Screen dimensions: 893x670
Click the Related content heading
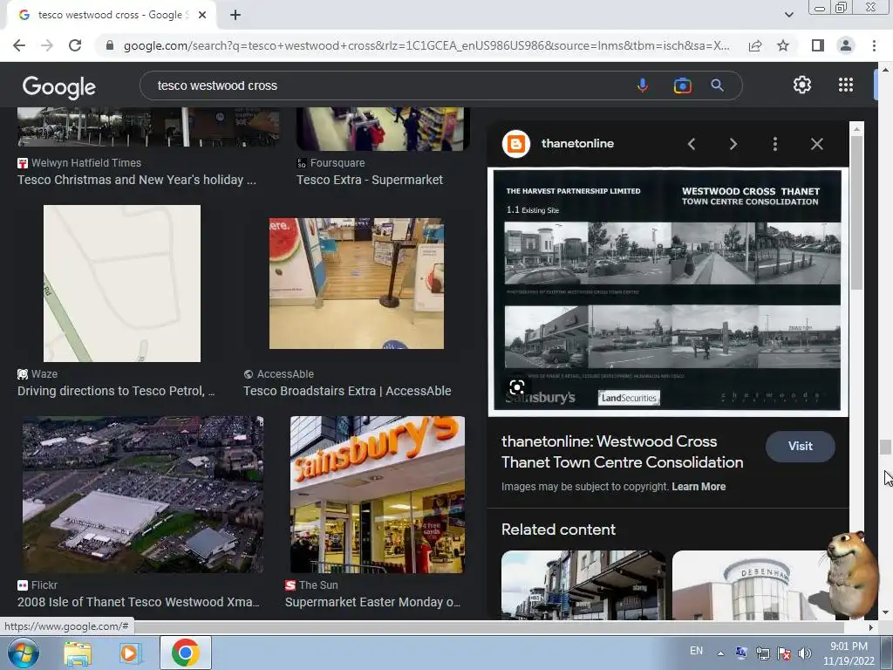(558, 530)
